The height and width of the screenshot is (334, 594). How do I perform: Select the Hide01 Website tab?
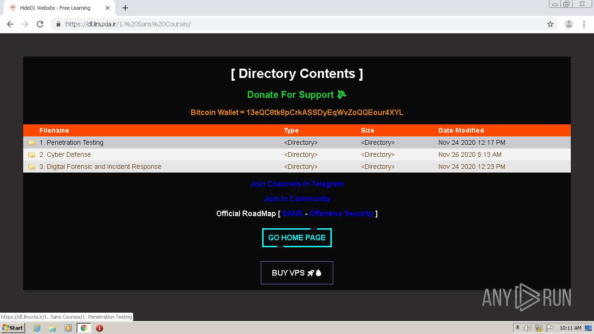[x=59, y=8]
